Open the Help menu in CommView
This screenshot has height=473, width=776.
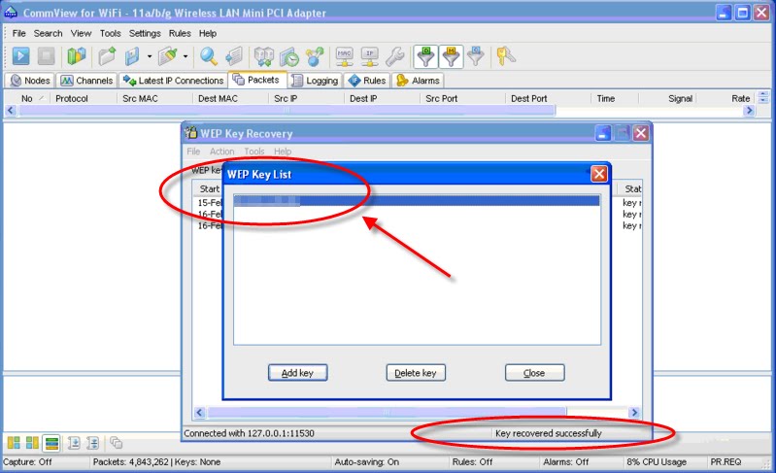click(x=208, y=33)
